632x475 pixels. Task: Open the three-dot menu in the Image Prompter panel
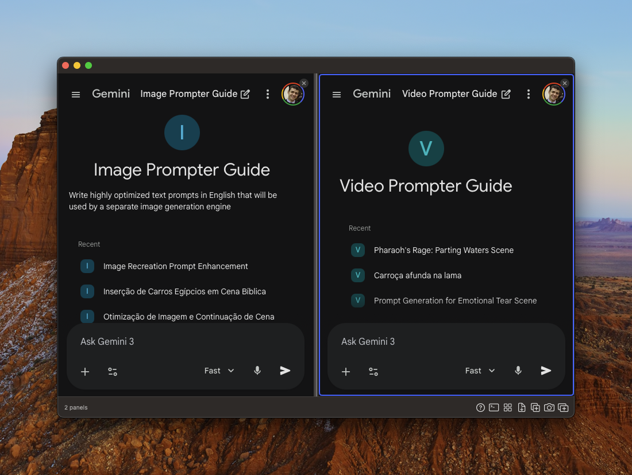click(x=268, y=94)
